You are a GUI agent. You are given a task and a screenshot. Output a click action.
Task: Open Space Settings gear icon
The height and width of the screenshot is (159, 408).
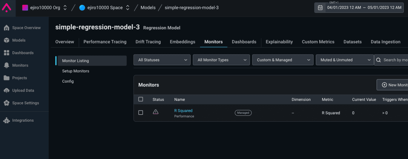coord(7,103)
